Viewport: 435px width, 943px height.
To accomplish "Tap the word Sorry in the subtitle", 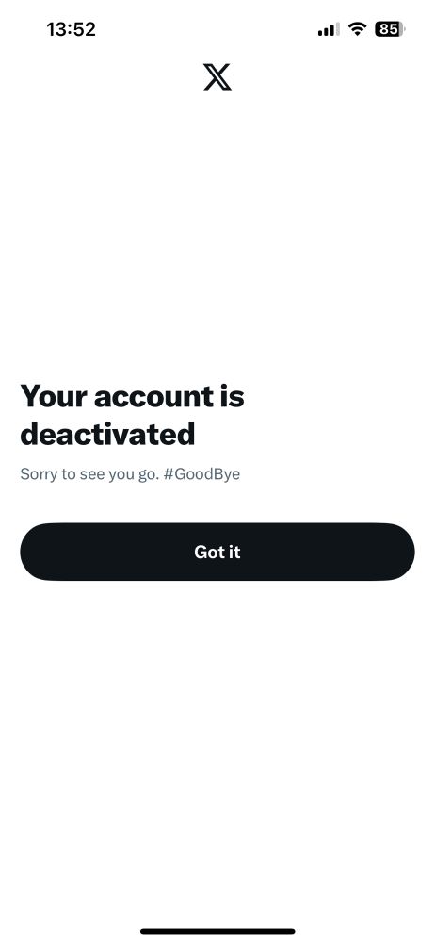I will coord(39,474).
